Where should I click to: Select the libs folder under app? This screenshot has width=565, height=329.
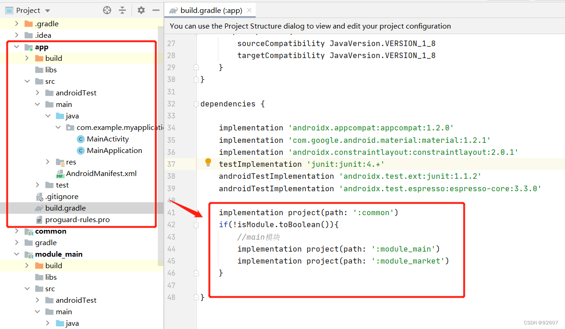point(51,70)
